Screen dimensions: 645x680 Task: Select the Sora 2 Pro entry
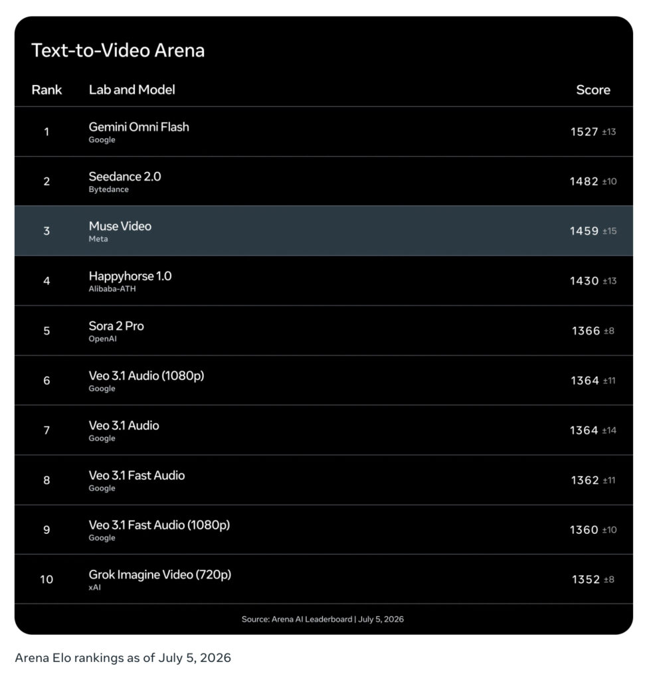tap(323, 331)
